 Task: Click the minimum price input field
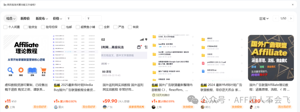coord(74,18)
